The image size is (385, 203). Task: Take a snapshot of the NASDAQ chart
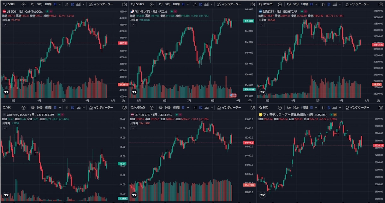point(252,108)
